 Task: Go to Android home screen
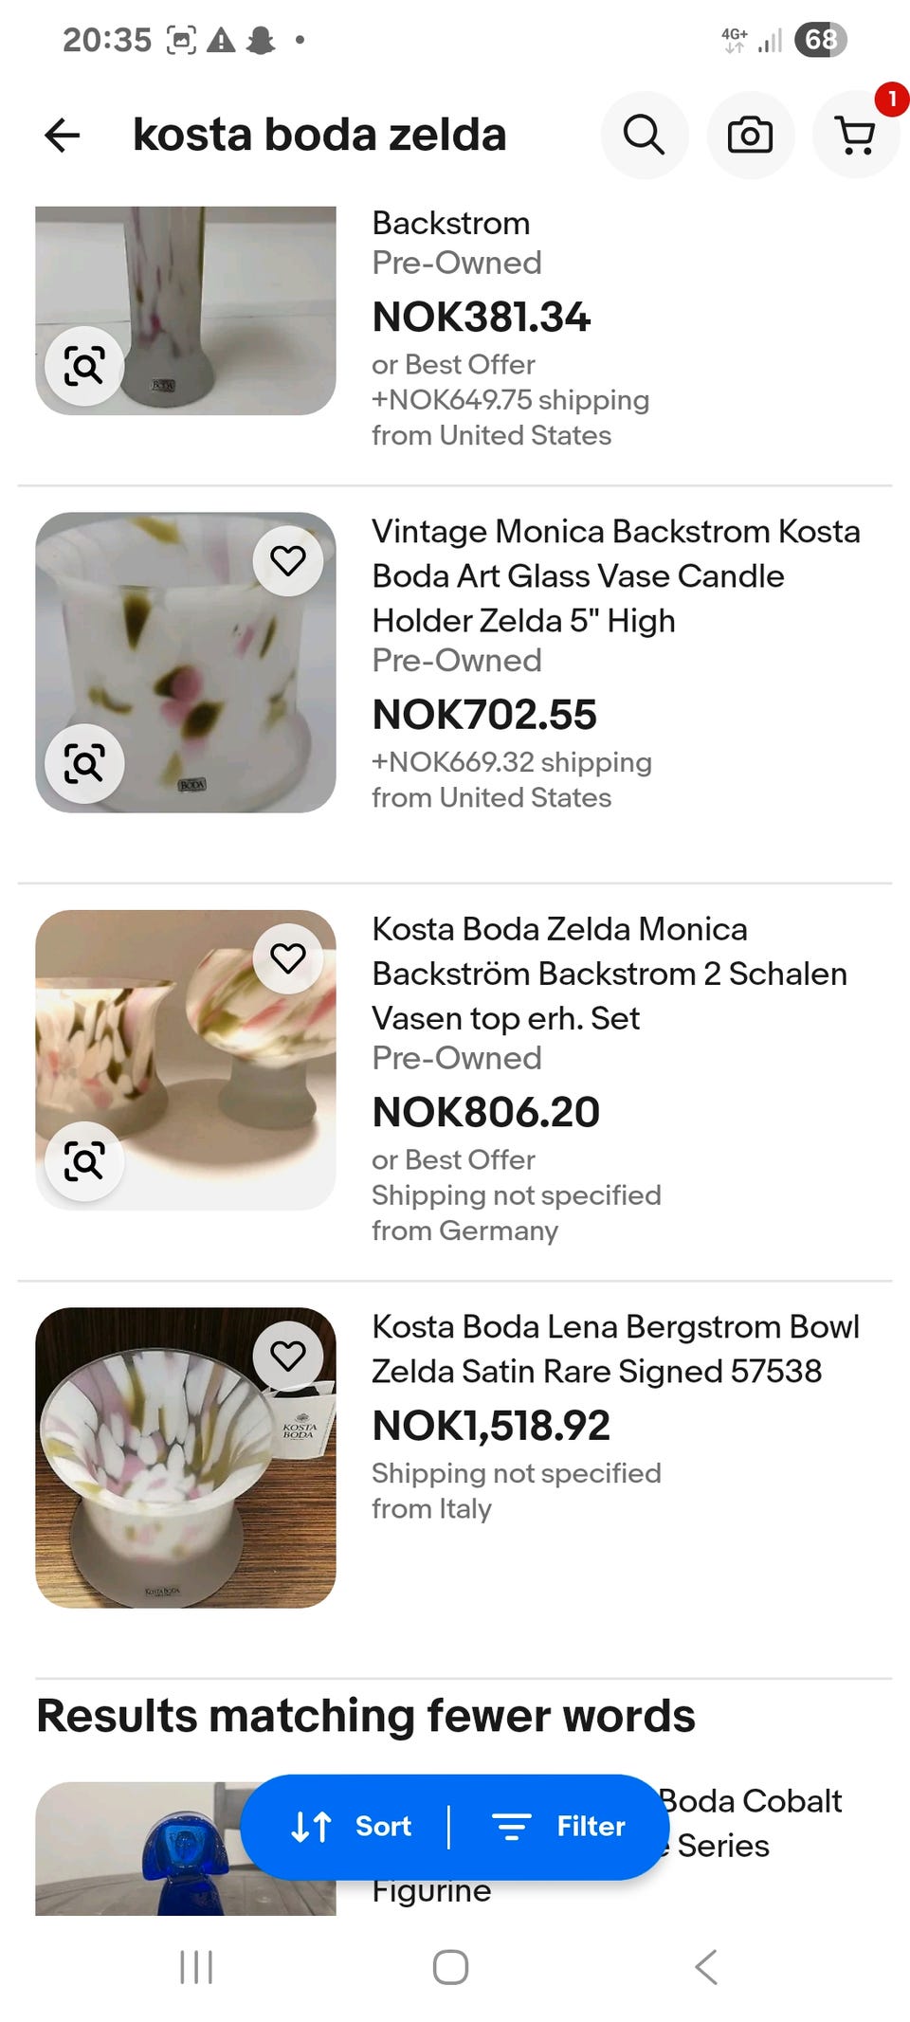tap(450, 1967)
